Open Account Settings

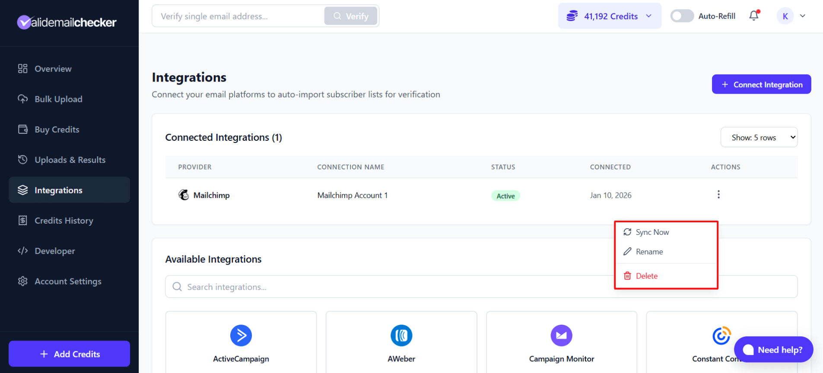69,281
